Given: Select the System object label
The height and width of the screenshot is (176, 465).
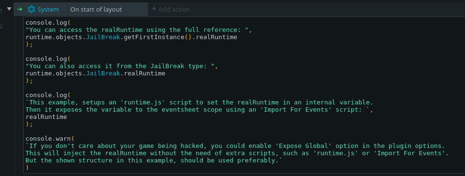Looking at the screenshot, I should pos(48,10).
